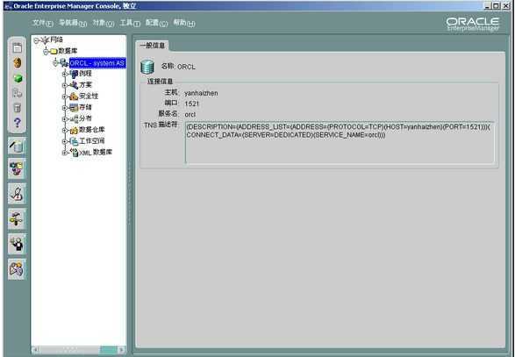
Task: Select the 网络 tree root
Action: (56, 40)
